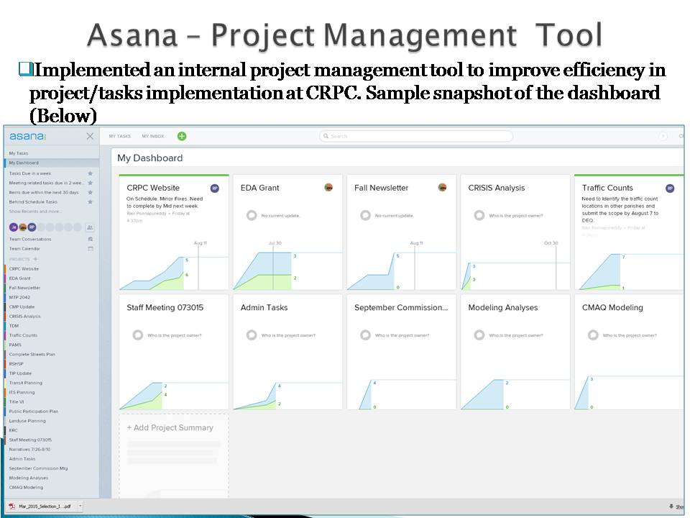Open TIP Update project in sidebar
This screenshot has width=690, height=518.
click(20, 373)
